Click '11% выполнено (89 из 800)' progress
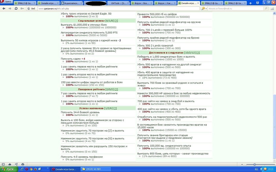 coord(159,156)
